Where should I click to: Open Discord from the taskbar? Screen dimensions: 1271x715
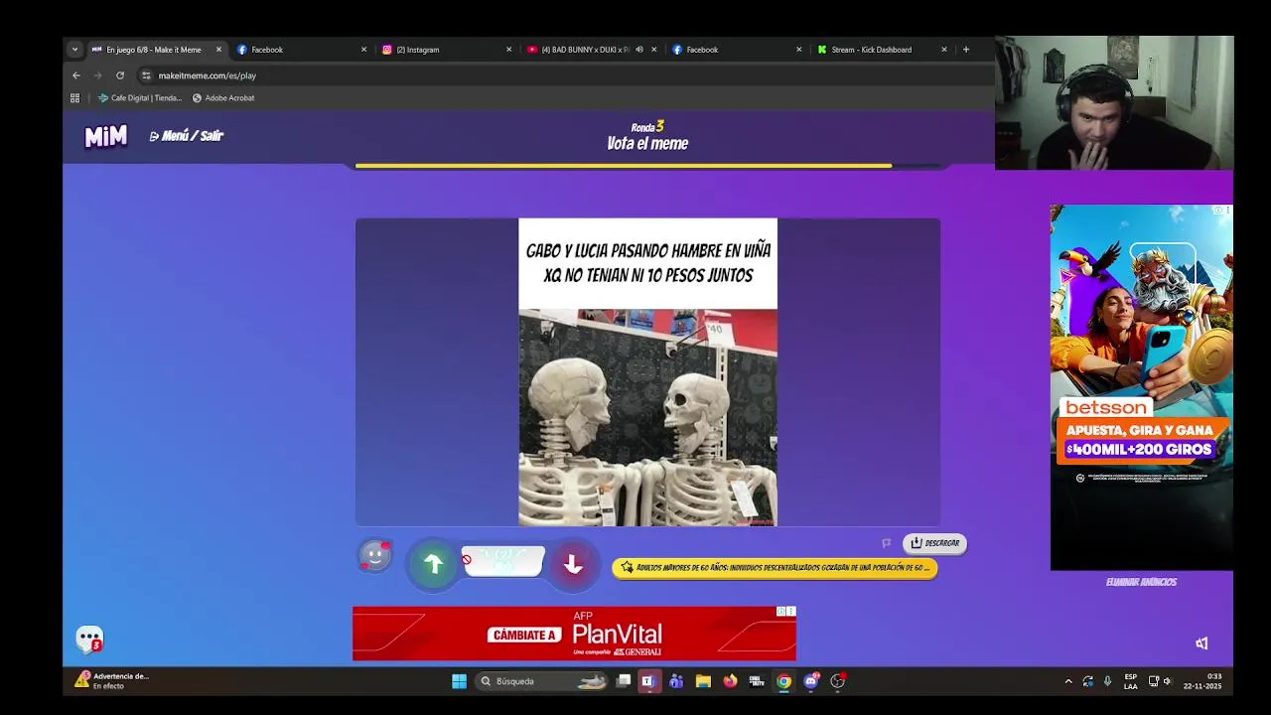tap(811, 681)
